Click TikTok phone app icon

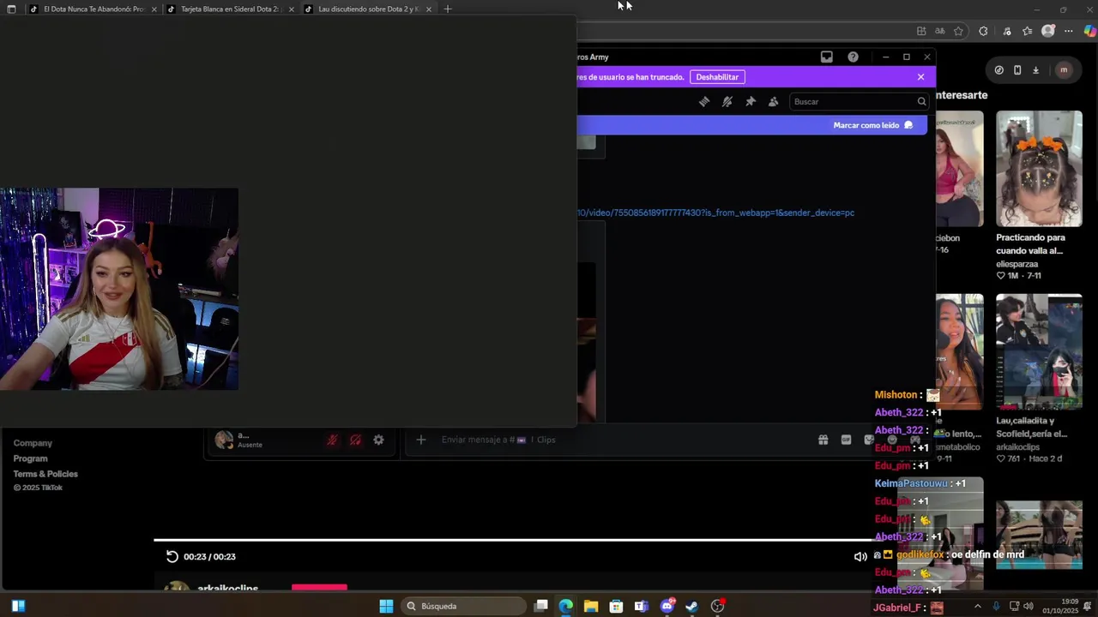tap(1017, 70)
